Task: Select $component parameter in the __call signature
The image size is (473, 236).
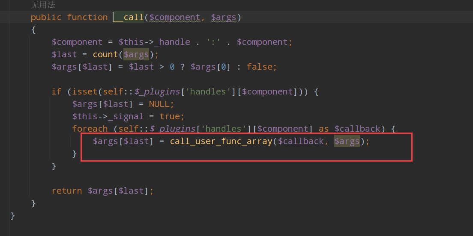Action: pos(175,17)
